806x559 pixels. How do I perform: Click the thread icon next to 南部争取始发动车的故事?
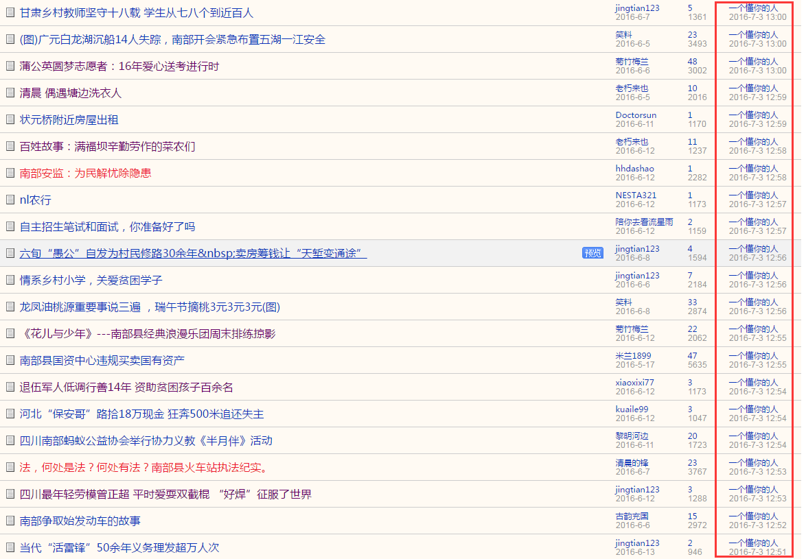(x=10, y=521)
